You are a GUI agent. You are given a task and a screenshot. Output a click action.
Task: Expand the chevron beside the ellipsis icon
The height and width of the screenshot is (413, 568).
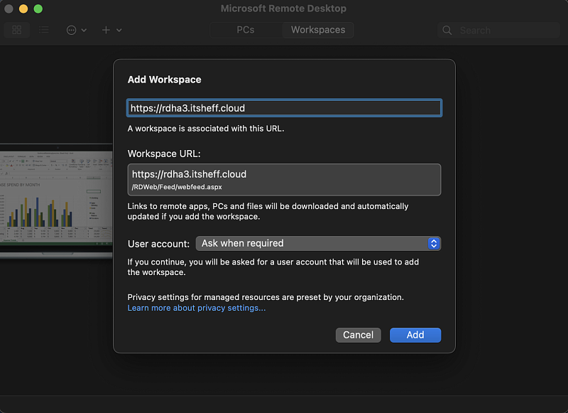coord(84,31)
